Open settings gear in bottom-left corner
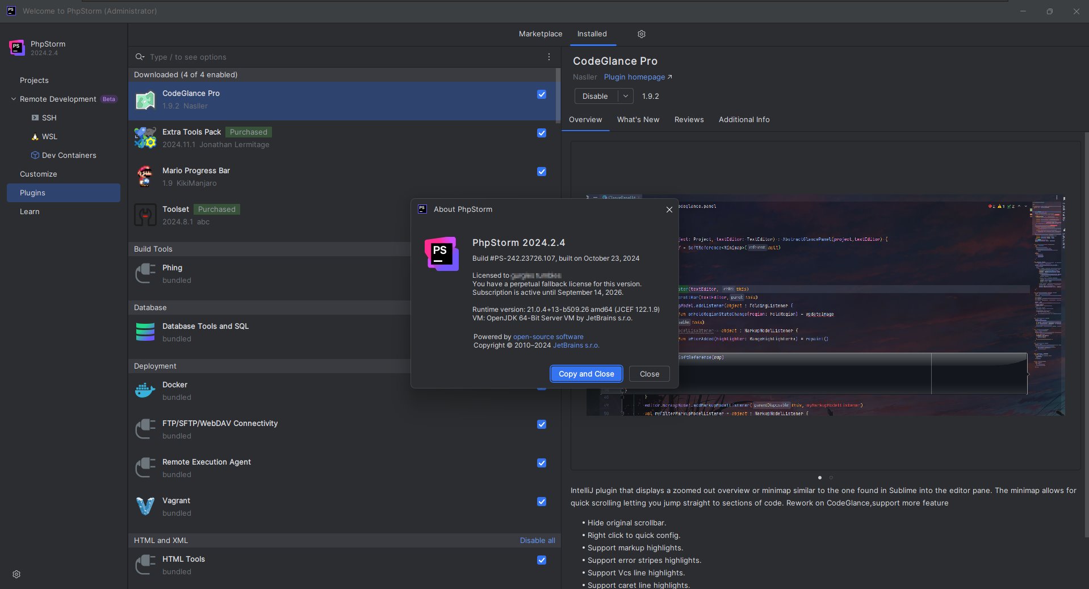Viewport: 1089px width, 589px height. point(16,574)
